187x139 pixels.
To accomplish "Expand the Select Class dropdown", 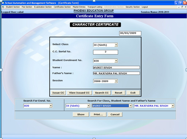I will pyautogui.click(x=116, y=45).
